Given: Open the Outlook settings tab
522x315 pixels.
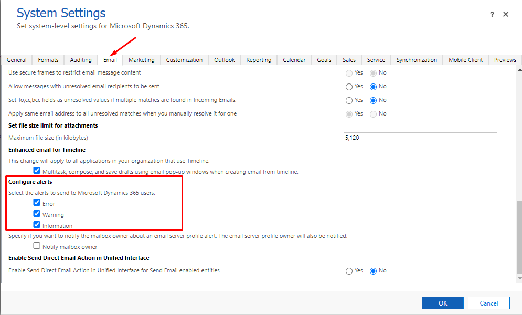Looking at the screenshot, I should click(x=224, y=59).
